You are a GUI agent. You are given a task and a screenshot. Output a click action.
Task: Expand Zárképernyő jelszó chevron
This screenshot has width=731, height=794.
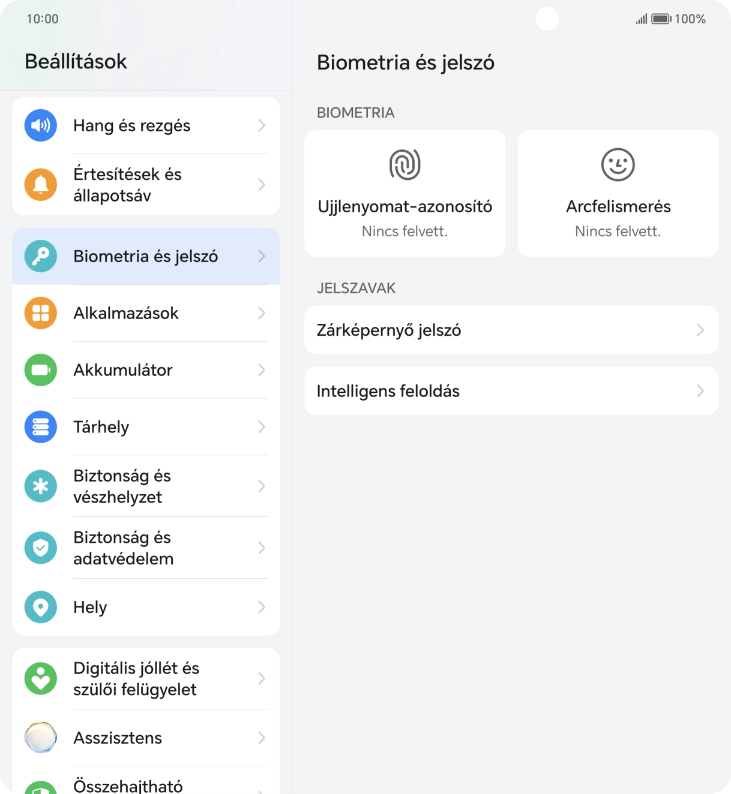click(x=700, y=330)
